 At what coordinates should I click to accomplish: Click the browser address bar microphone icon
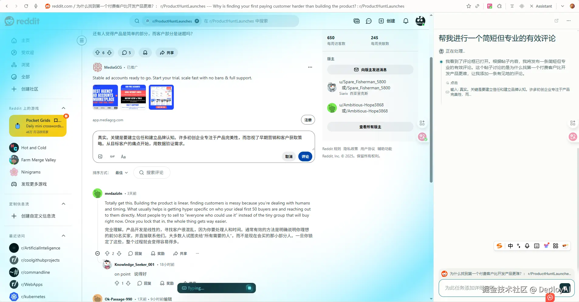pos(36,6)
